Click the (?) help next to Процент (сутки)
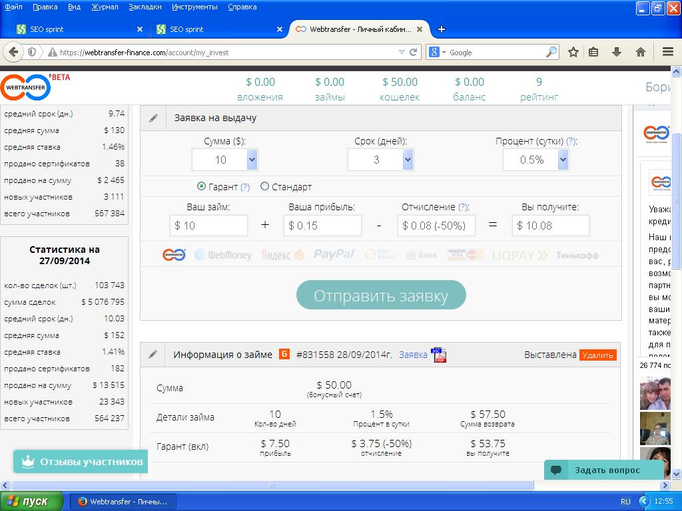 (571, 141)
